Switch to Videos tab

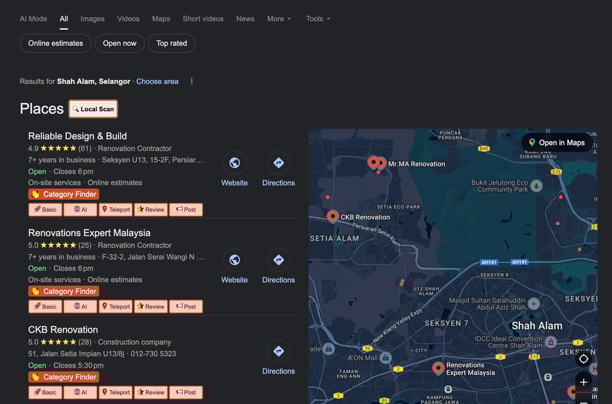click(x=128, y=19)
